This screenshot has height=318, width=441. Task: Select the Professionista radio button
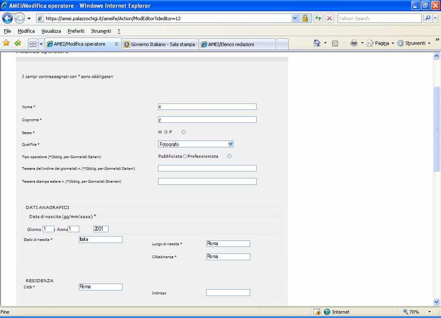(x=229, y=156)
